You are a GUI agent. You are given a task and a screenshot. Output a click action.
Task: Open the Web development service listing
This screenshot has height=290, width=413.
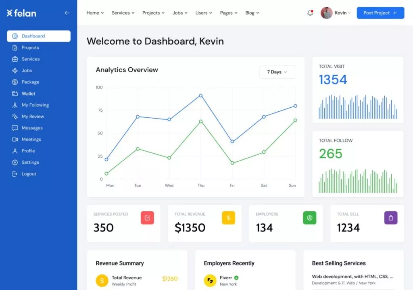(352, 277)
